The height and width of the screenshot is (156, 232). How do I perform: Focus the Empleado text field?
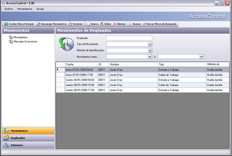click(129, 38)
